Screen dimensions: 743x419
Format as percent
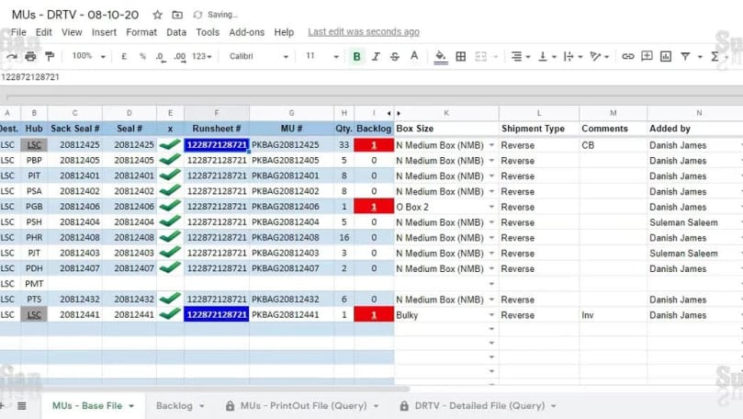142,56
